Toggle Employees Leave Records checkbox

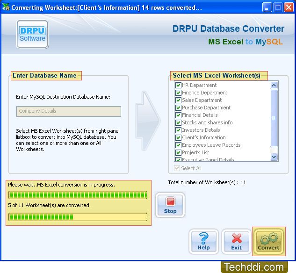(178, 145)
